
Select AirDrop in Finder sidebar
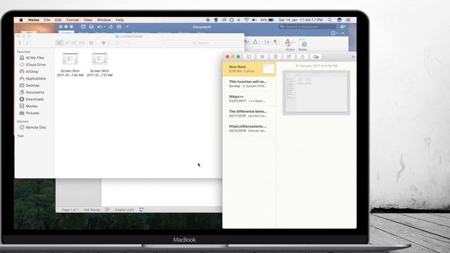point(32,72)
